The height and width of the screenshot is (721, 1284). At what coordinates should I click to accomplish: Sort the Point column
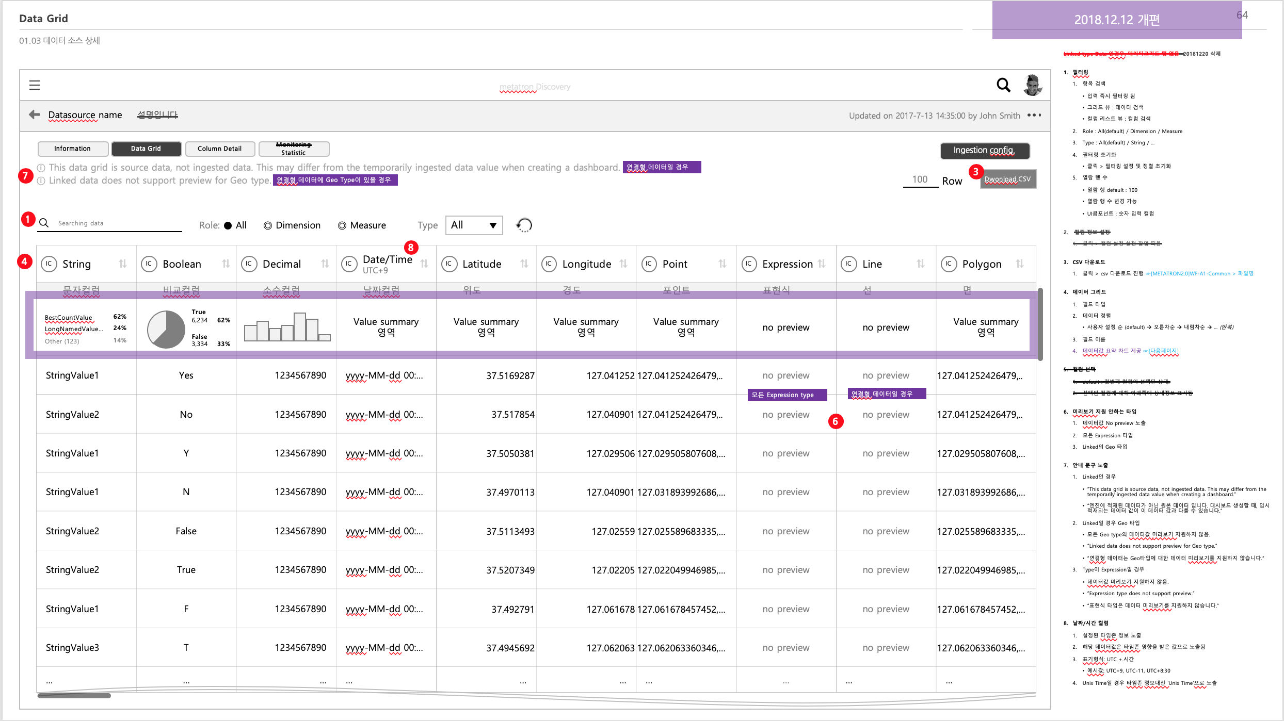723,264
